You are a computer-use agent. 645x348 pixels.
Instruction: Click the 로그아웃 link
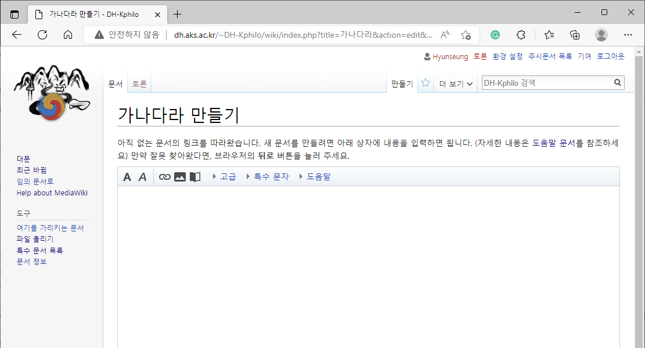pos(611,56)
